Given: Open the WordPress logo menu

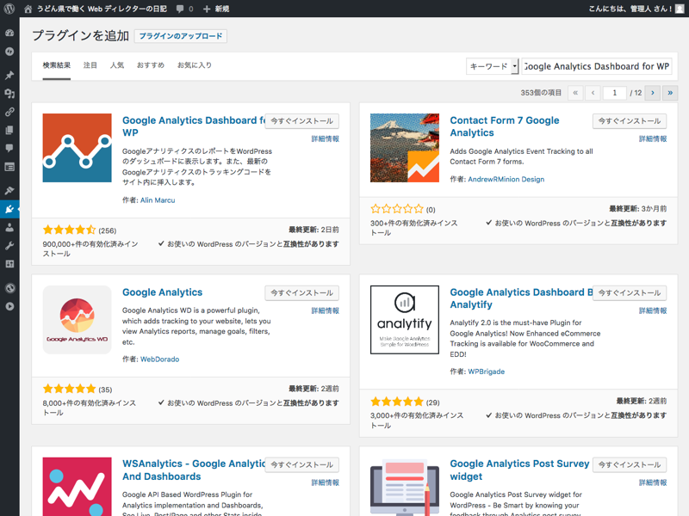Looking at the screenshot, I should tap(9, 9).
